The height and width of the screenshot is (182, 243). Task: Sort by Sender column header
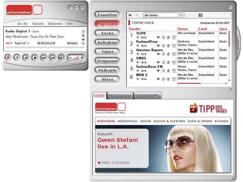coord(135,29)
